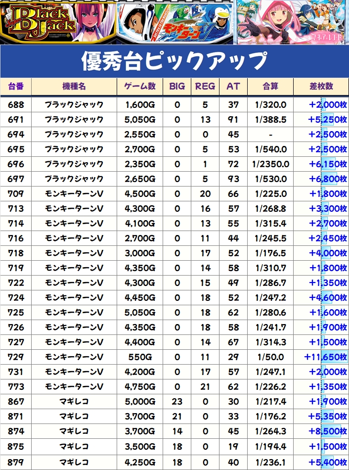349x470 pixels.
Task: Select the ゲーム数 column header
Action: click(x=140, y=87)
